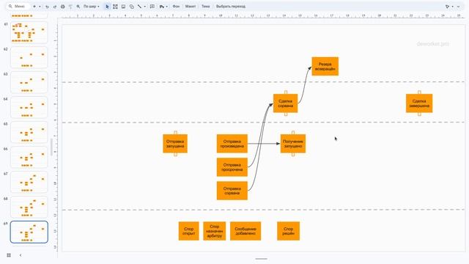The image size is (469, 264).
Task: Undo the last action
Action: tap(47, 7)
